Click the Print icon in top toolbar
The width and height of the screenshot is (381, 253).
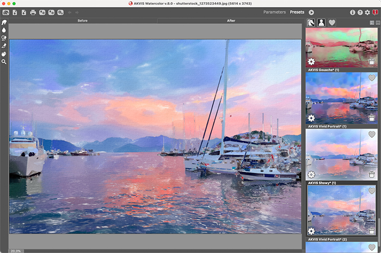33,12
